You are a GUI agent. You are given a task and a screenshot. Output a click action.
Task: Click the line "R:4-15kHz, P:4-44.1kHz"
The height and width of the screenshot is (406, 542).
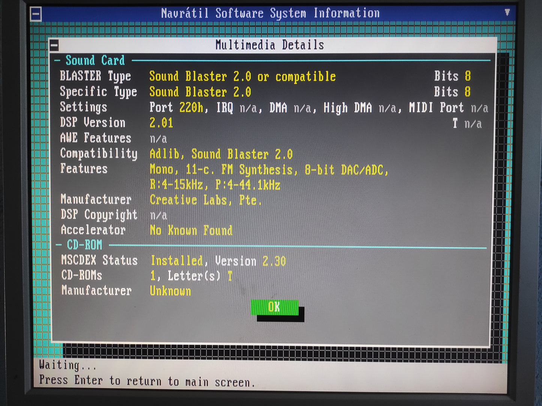click(x=215, y=185)
